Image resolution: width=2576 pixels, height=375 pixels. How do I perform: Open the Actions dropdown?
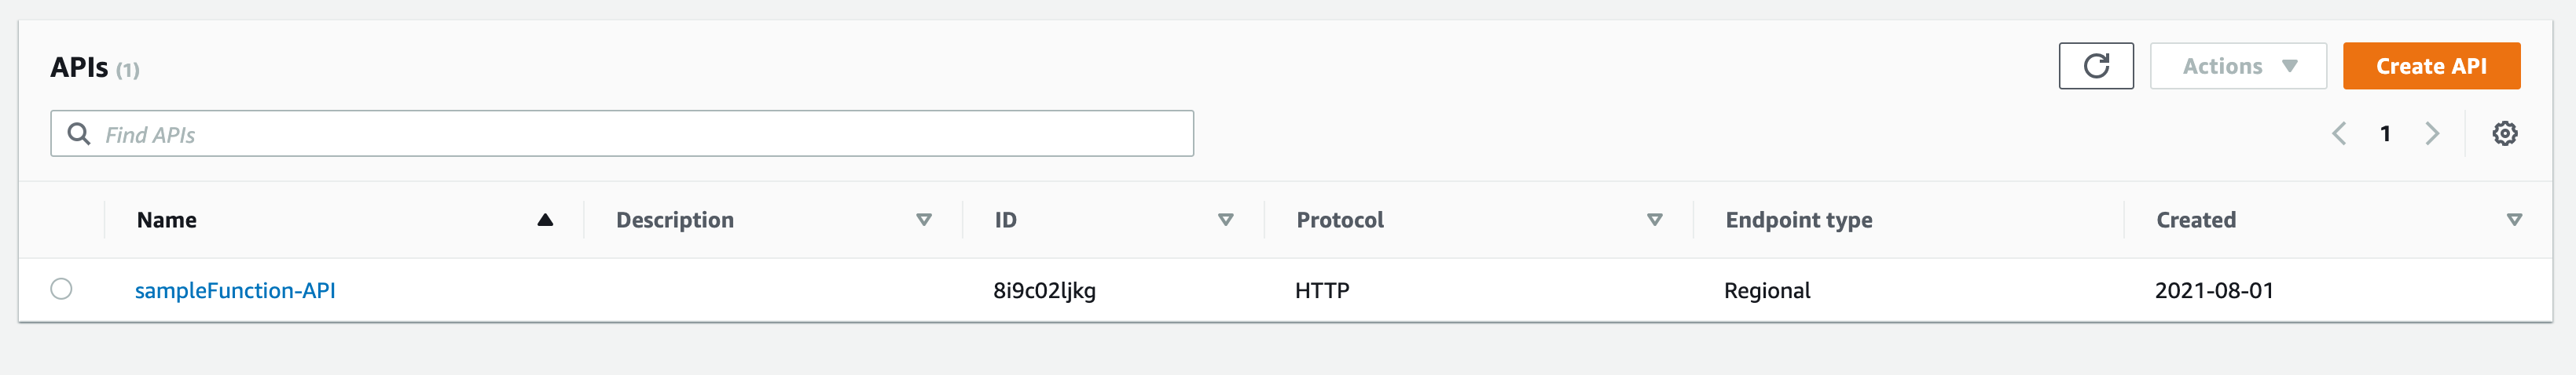click(2238, 66)
